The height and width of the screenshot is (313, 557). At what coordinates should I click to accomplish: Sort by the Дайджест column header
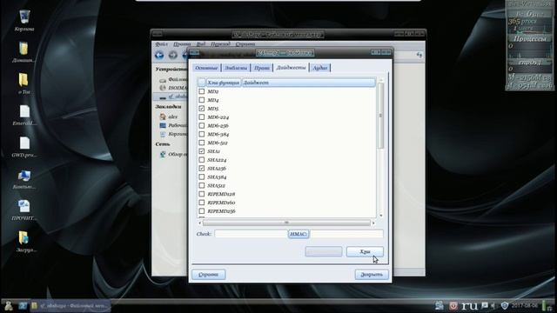coord(308,83)
